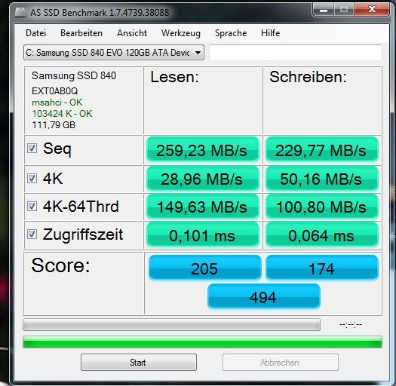Open the Bearbeiten menu
396x386 pixels.
click(x=81, y=33)
